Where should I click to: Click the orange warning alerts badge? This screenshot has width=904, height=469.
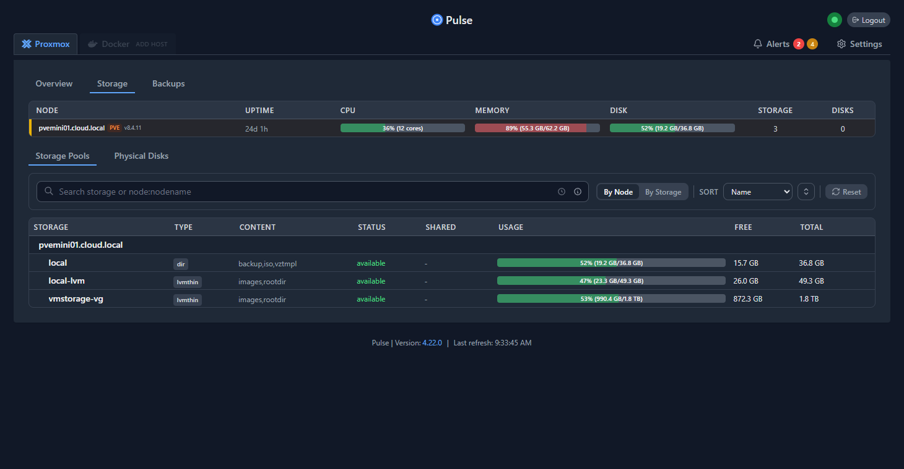[x=812, y=44]
